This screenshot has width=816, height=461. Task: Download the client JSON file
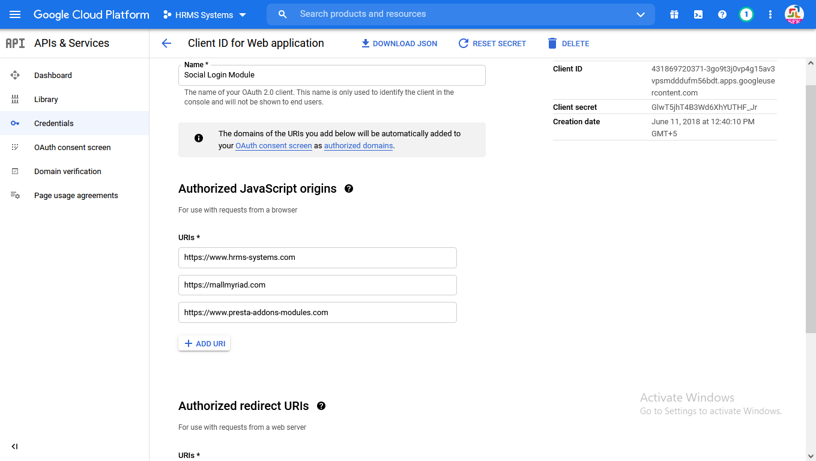click(x=399, y=43)
